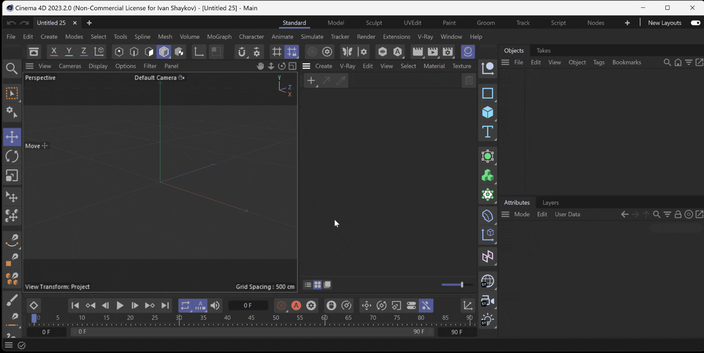Open the Simulate menu
This screenshot has height=353, width=704.
[312, 36]
